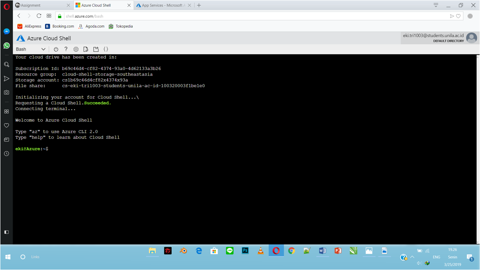480x270 pixels.
Task: Open a new Cloud Shell session
Action: tap(96, 49)
